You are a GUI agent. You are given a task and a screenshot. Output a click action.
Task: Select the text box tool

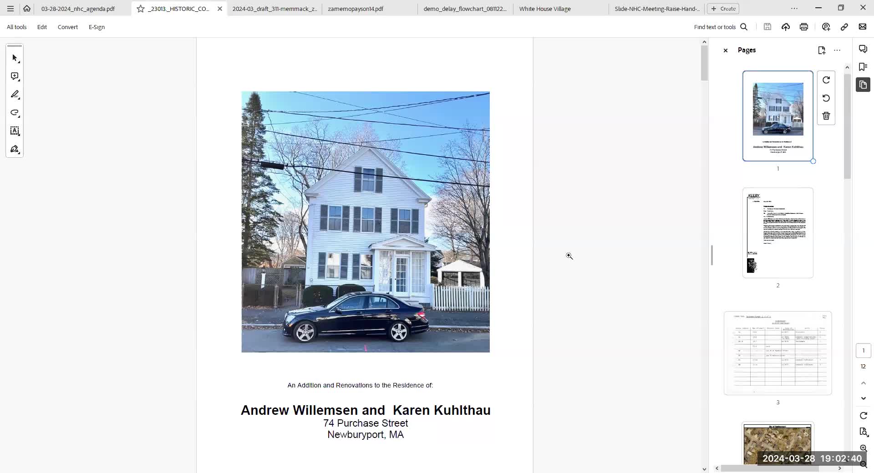point(15,131)
